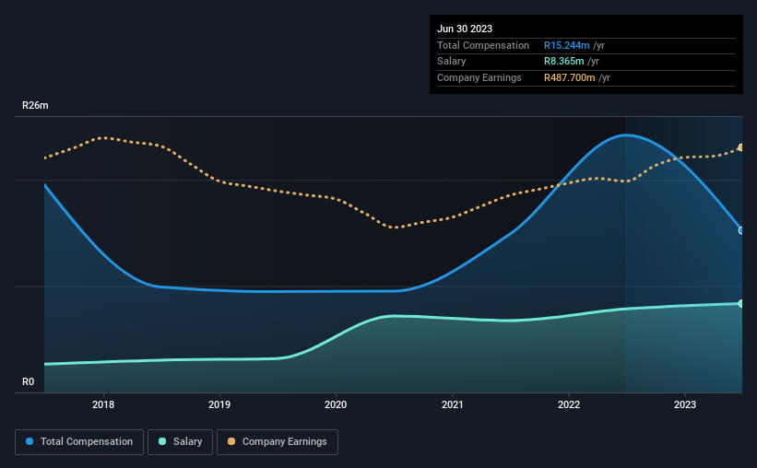Click the R0 y-axis label
This screenshot has width=757, height=468.
tap(29, 381)
